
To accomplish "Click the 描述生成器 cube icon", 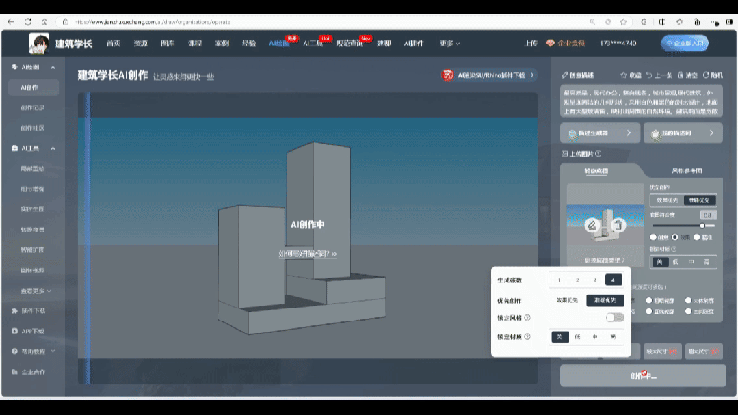I will 572,133.
